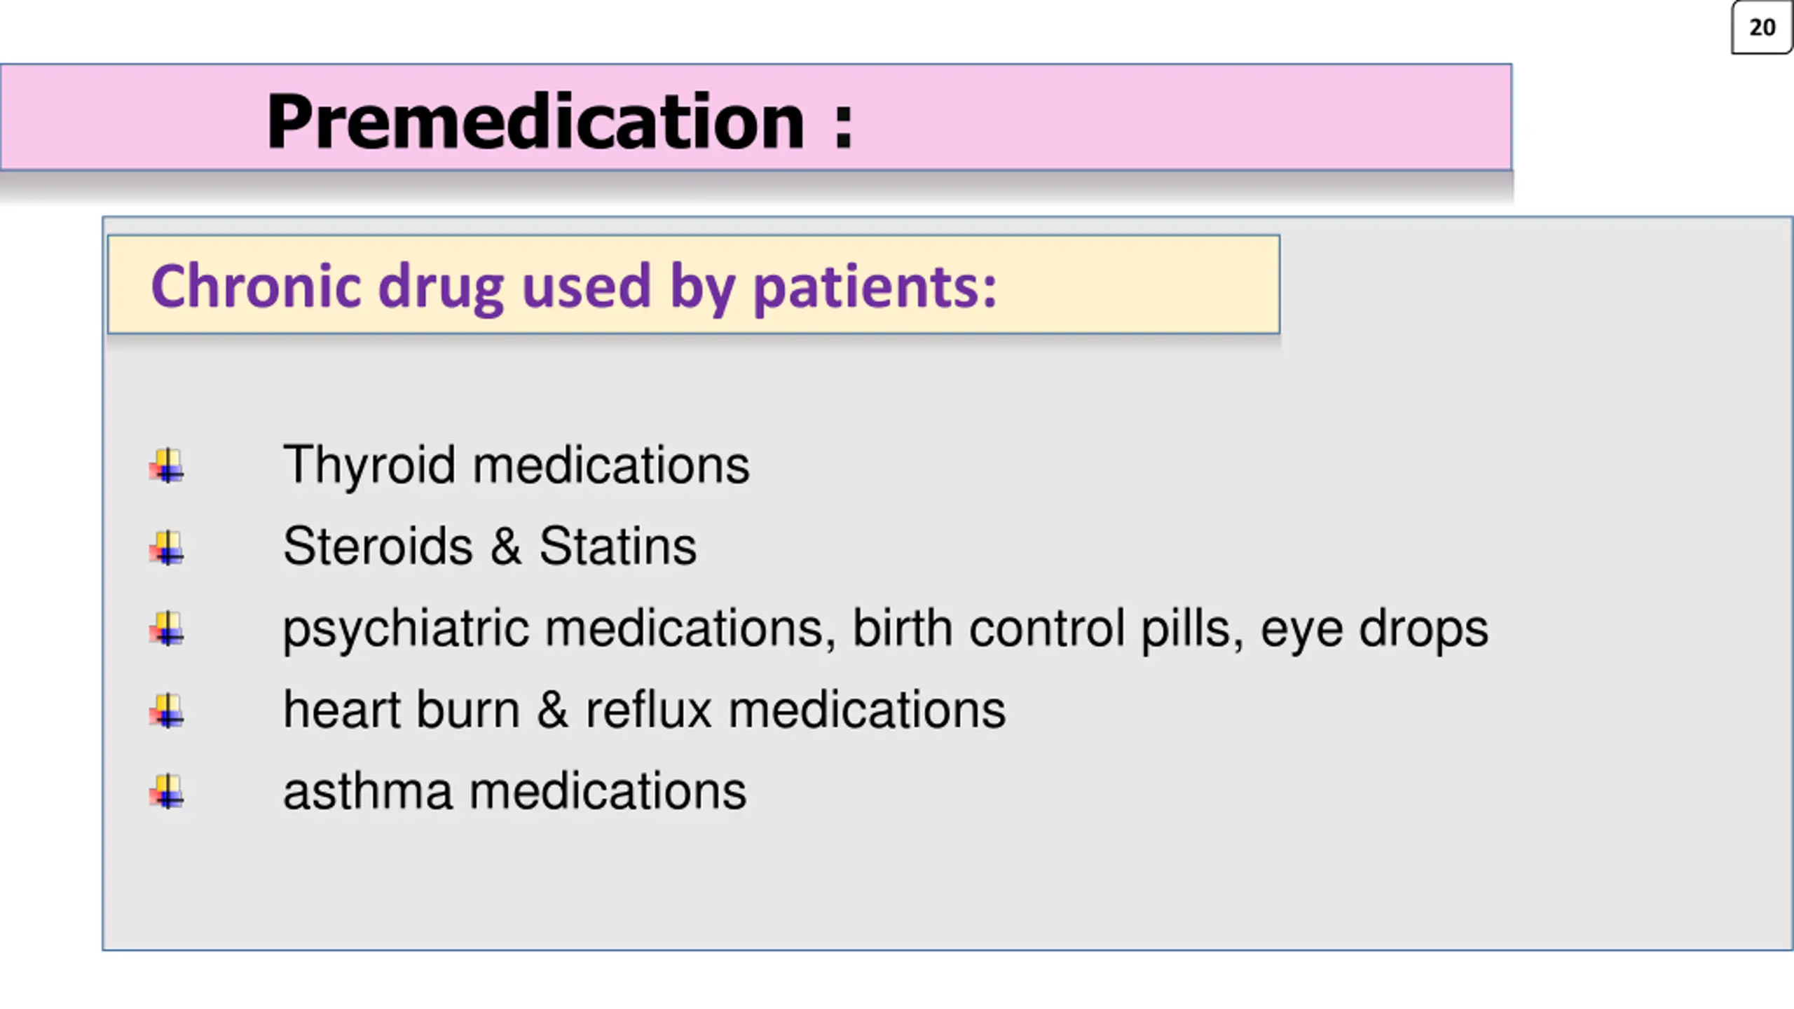The height and width of the screenshot is (1009, 1794).
Task: Select the word Steroids
Action: coord(378,546)
